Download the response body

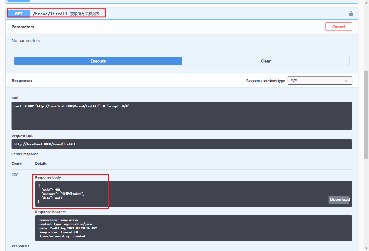click(339, 199)
